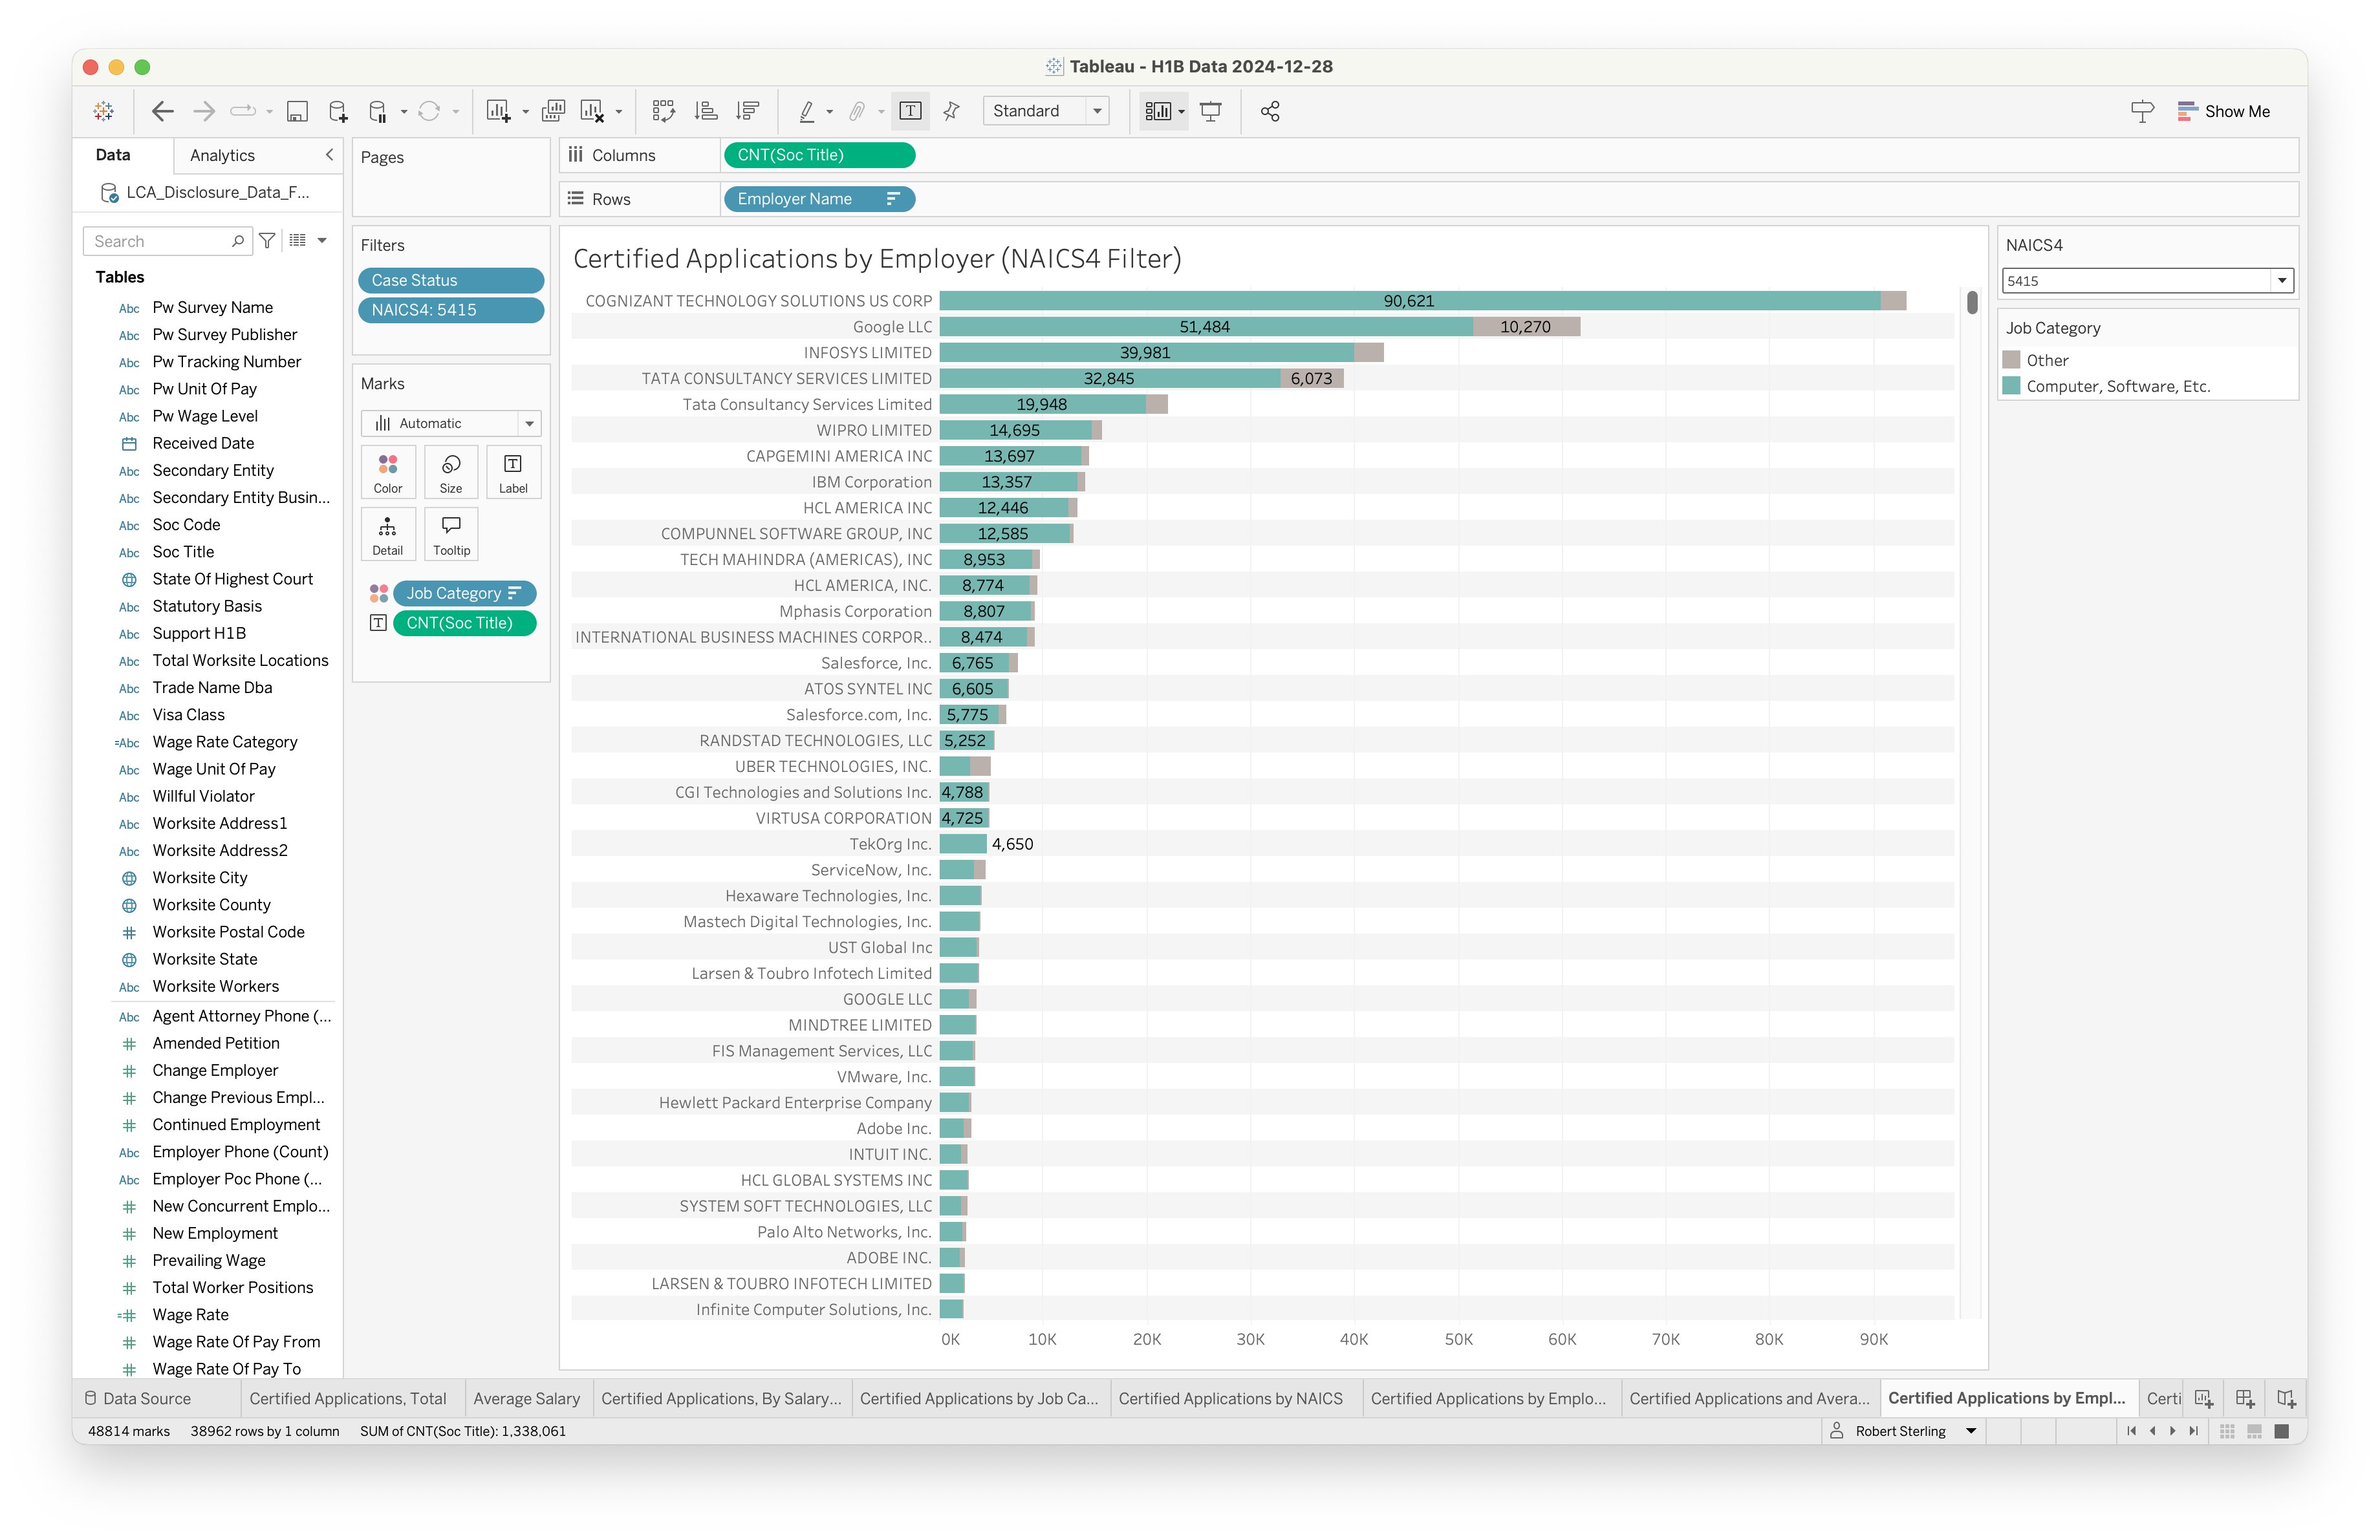The image size is (2380, 1540).
Task: Toggle Show mark labels button
Action: click(x=910, y=111)
